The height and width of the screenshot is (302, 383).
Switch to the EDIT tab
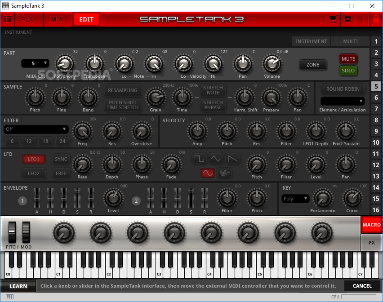(86, 19)
